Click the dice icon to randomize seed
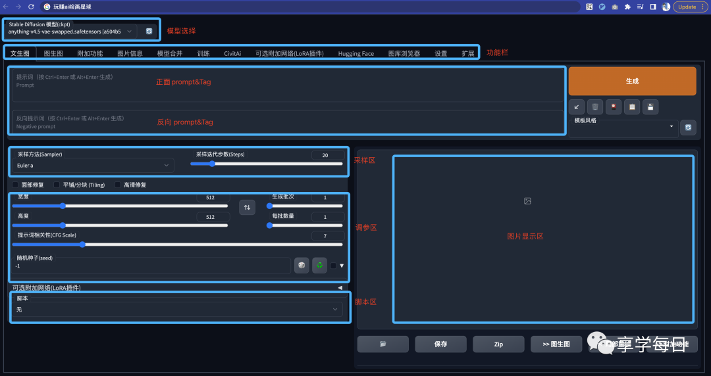The height and width of the screenshot is (376, 711). pos(302,266)
